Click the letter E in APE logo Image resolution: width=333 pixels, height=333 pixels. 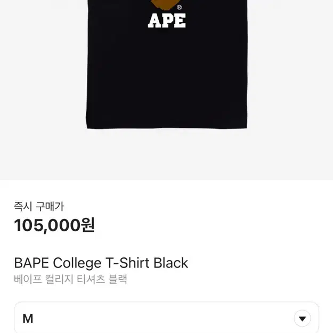(x=180, y=21)
